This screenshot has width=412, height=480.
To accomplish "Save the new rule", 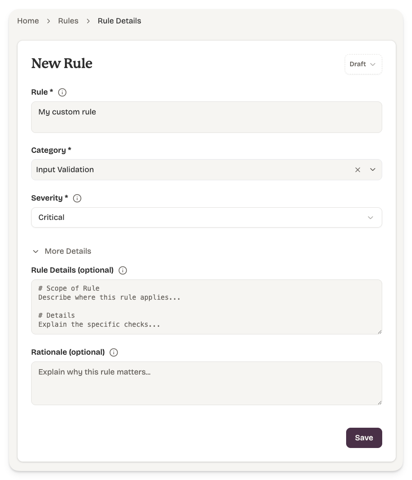I will pyautogui.click(x=364, y=438).
